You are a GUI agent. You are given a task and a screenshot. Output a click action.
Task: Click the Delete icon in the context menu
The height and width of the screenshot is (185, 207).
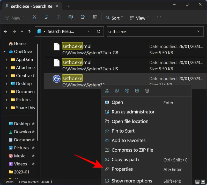147,91
